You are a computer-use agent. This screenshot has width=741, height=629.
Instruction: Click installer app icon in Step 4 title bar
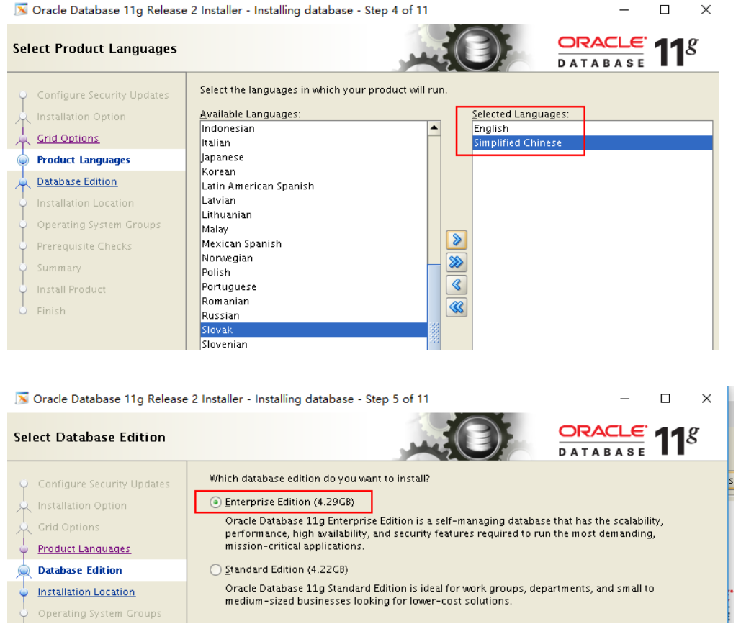coord(21,9)
